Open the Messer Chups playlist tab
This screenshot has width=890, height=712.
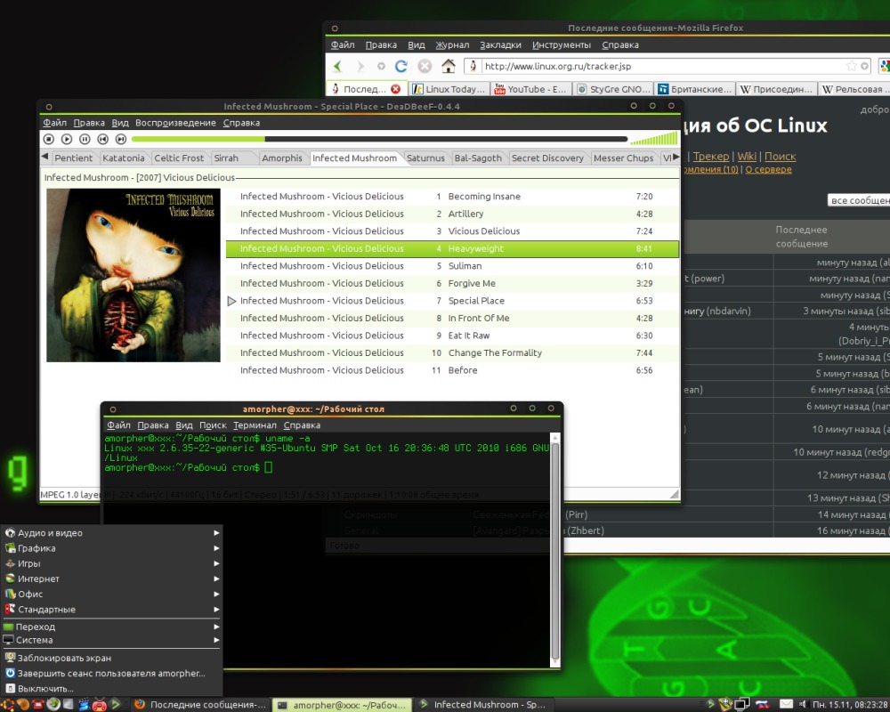(623, 158)
